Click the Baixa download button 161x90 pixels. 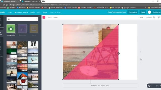143,12
